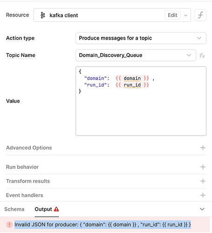Toggle the fx icon for Topic Name

[202, 55]
